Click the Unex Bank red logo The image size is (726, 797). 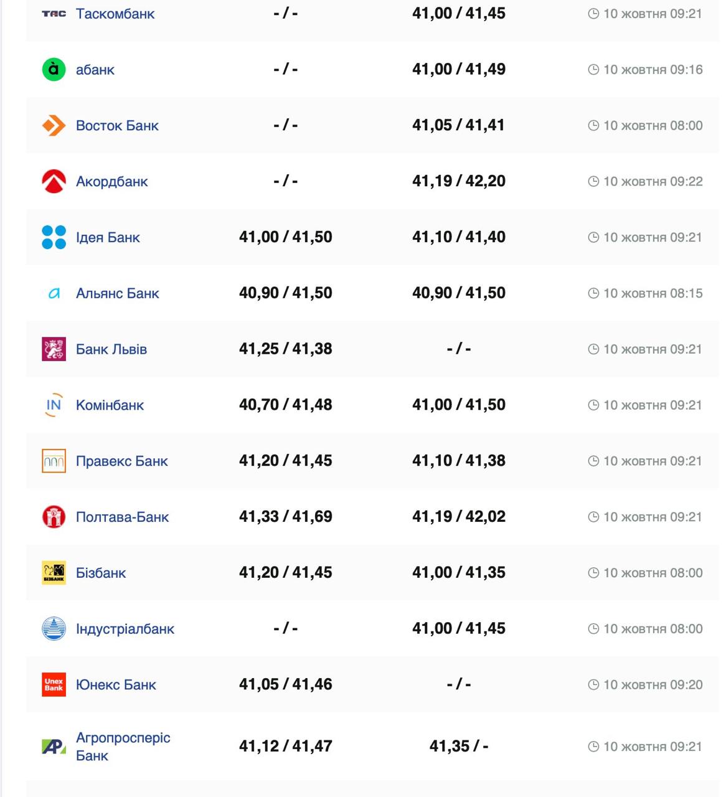tap(54, 684)
